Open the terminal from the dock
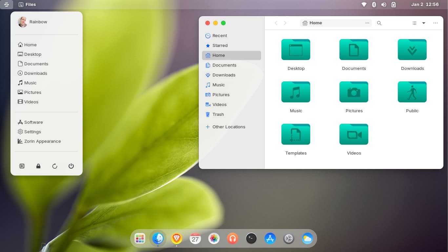 [x=251, y=238]
